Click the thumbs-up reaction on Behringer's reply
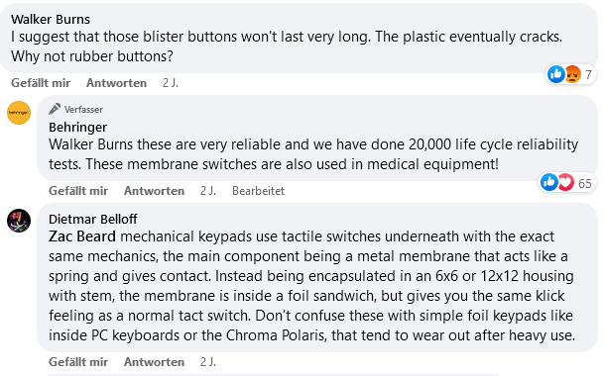 549,182
